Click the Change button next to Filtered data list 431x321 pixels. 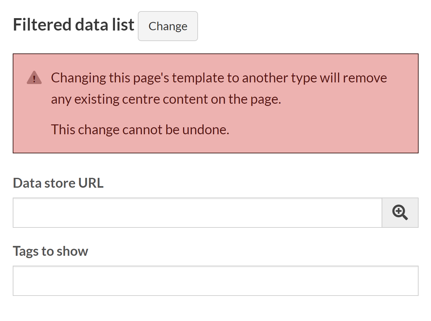pos(168,26)
